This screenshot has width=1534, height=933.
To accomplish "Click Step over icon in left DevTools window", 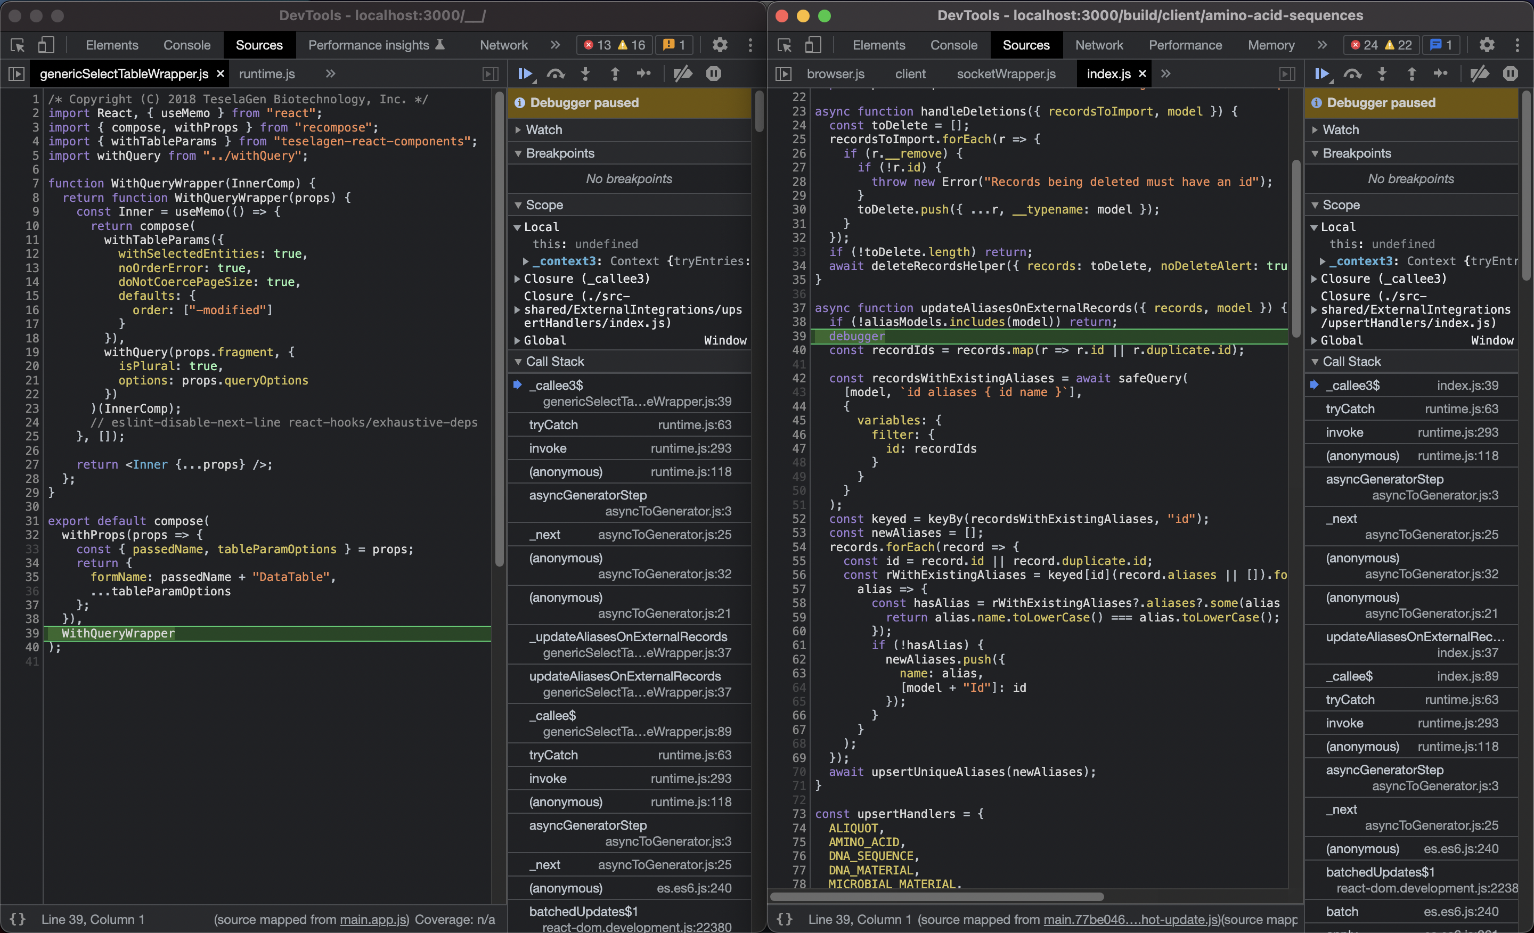I will point(556,74).
